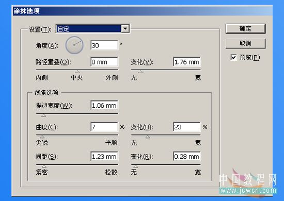The width and height of the screenshot is (284, 201).
Task: Click the 平顺 label under 曲度 slider
Action: pyautogui.click(x=112, y=143)
